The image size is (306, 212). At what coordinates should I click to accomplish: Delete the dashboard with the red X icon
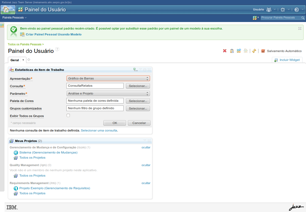tap(225, 51)
